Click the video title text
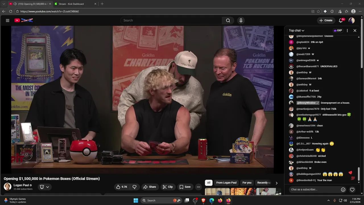The height and width of the screenshot is (205, 364). (52, 179)
